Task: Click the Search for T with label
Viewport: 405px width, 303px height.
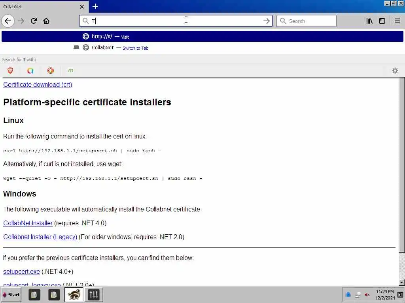Action: coord(19,60)
